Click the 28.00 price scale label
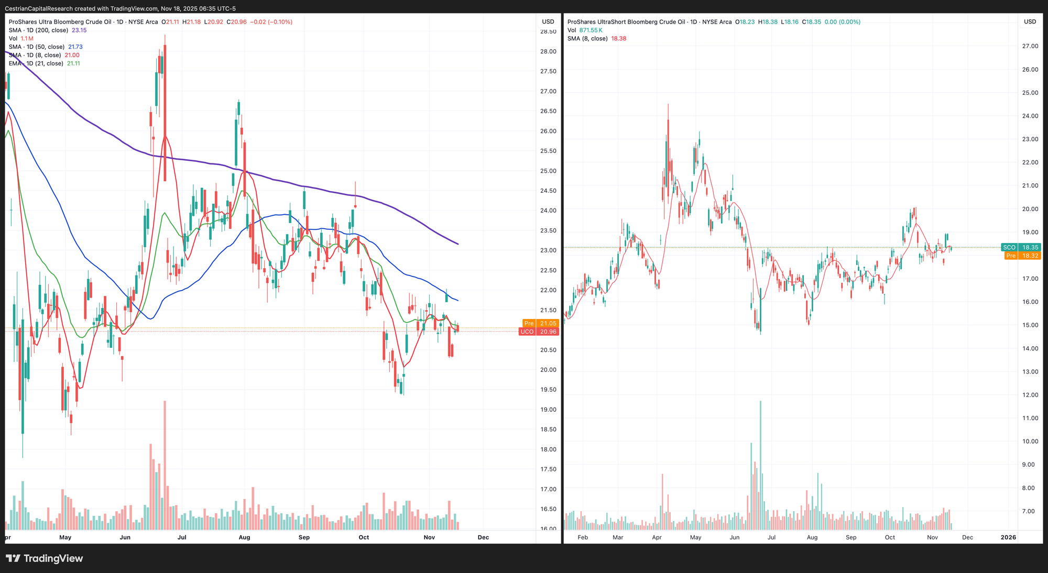 [548, 51]
